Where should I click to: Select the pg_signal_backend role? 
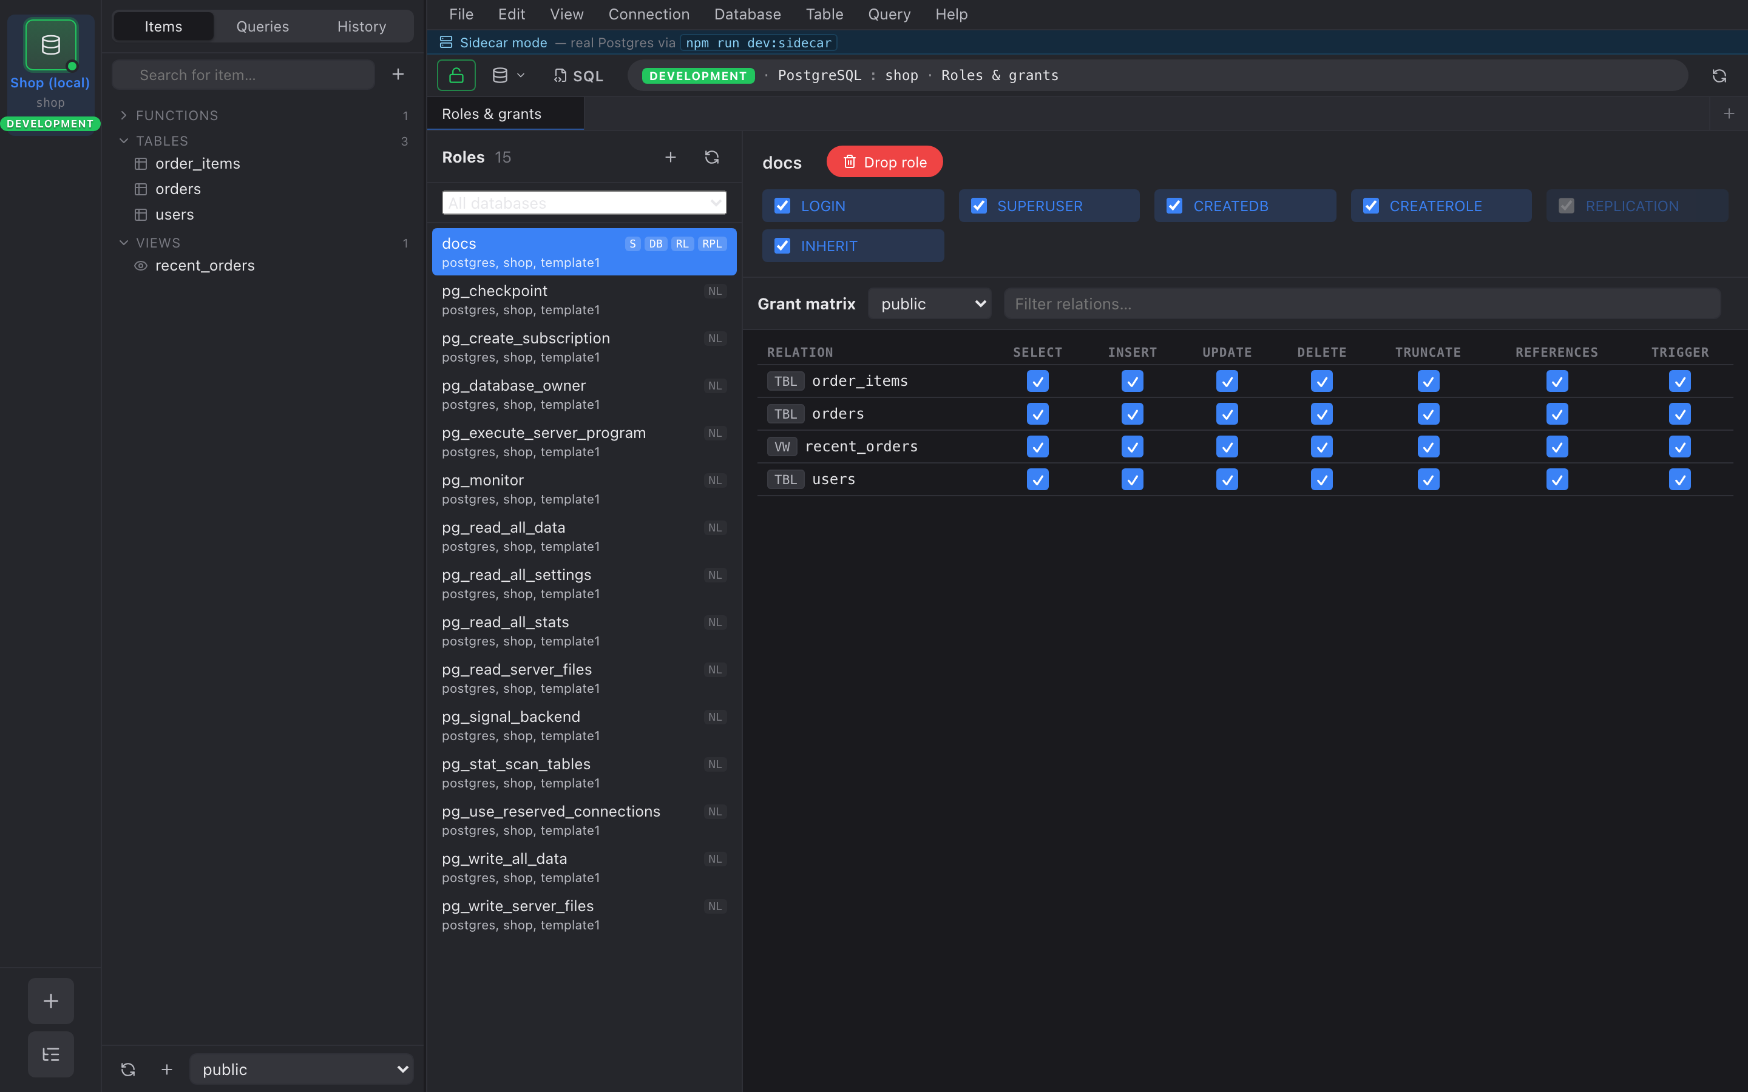click(x=584, y=726)
